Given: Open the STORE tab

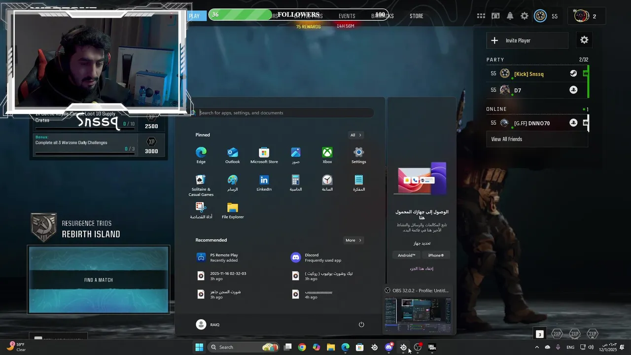Looking at the screenshot, I should 417,16.
